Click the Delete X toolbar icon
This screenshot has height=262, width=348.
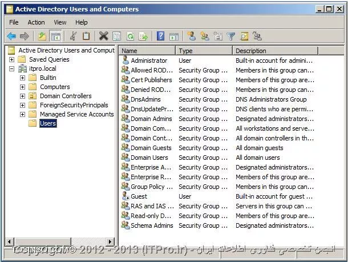[x=103, y=36]
